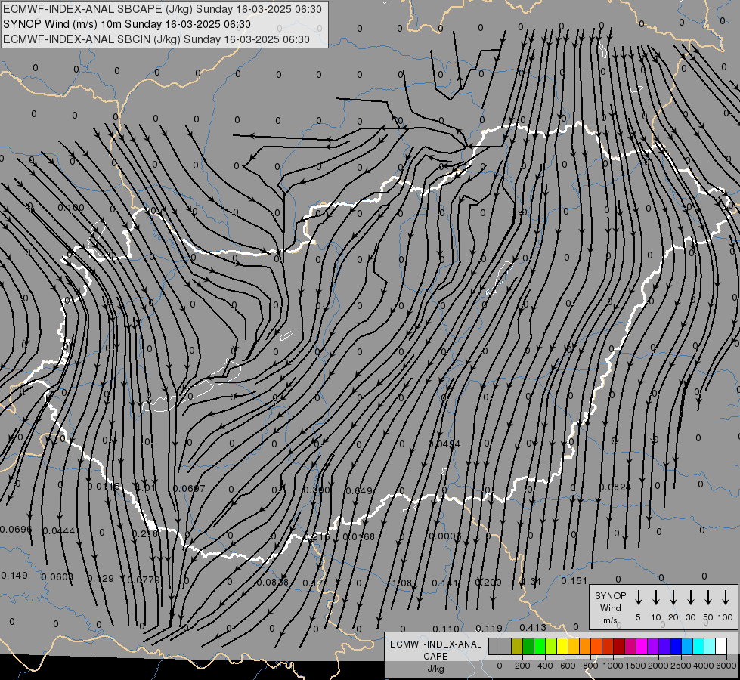Click the J/kg unit label in legend
Viewport: 740px width, 680px height.
click(x=435, y=669)
